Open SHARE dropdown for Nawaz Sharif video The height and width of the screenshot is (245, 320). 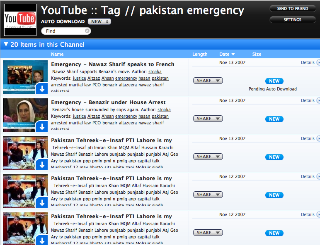pos(208,81)
